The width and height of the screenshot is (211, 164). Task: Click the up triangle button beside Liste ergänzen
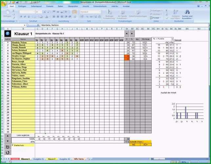point(8,136)
